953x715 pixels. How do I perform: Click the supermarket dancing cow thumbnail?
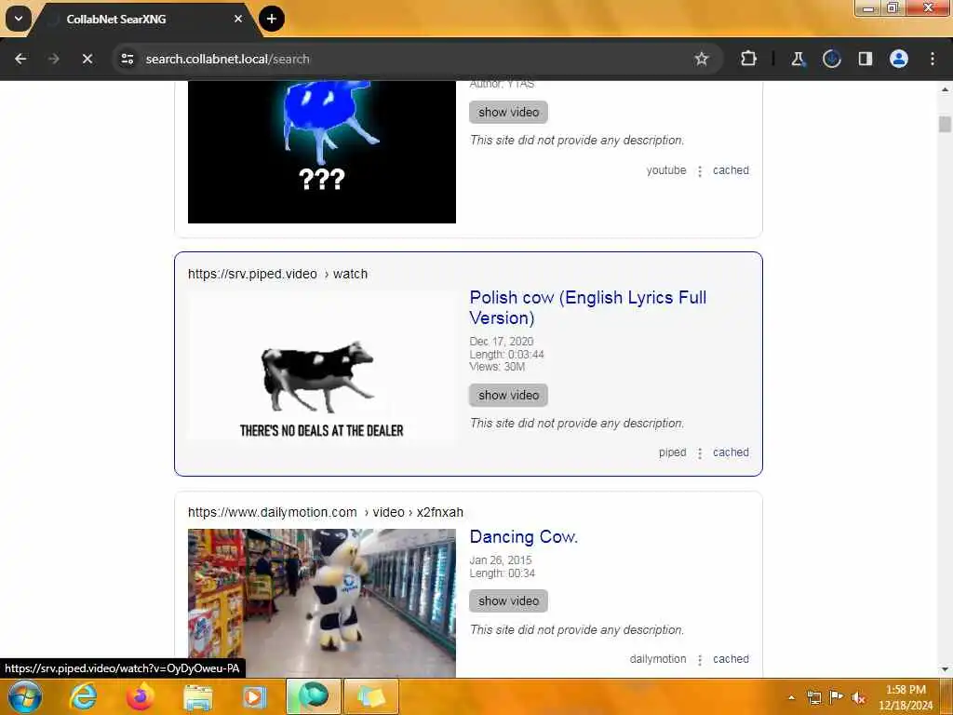point(321,602)
